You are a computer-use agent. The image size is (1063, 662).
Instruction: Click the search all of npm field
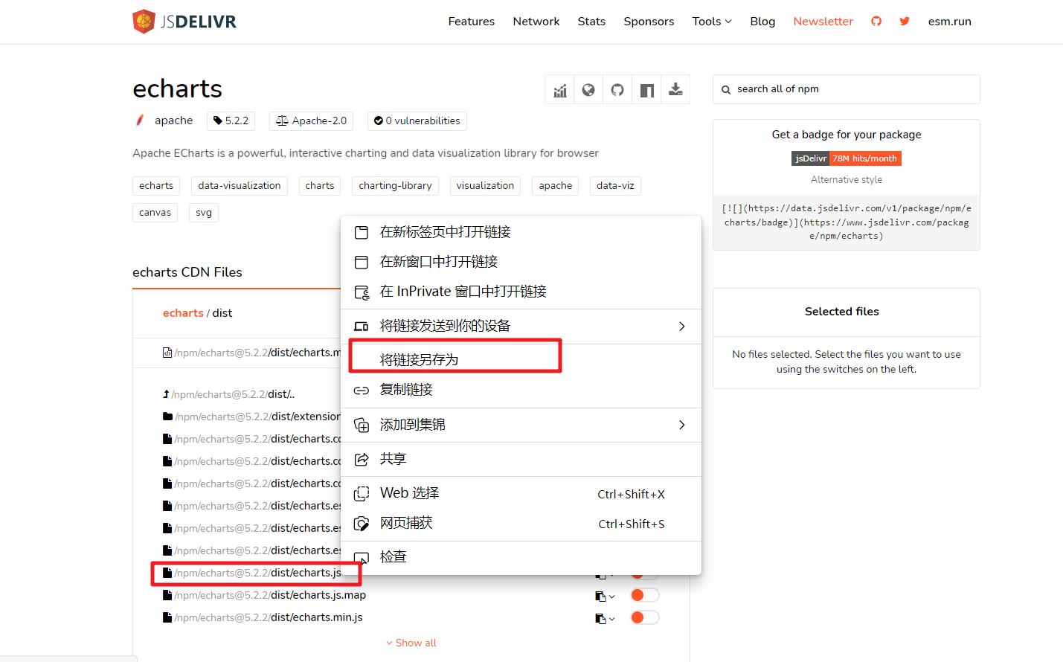pyautogui.click(x=846, y=89)
